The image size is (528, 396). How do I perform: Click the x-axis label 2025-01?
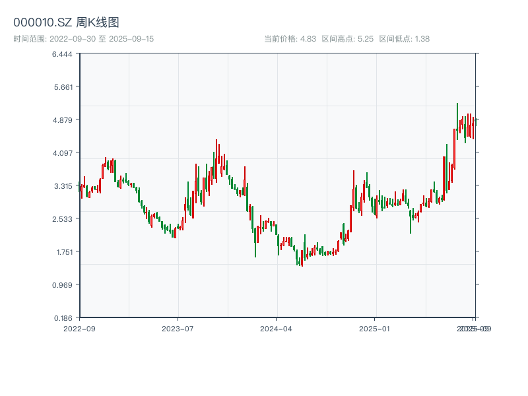click(374, 329)
